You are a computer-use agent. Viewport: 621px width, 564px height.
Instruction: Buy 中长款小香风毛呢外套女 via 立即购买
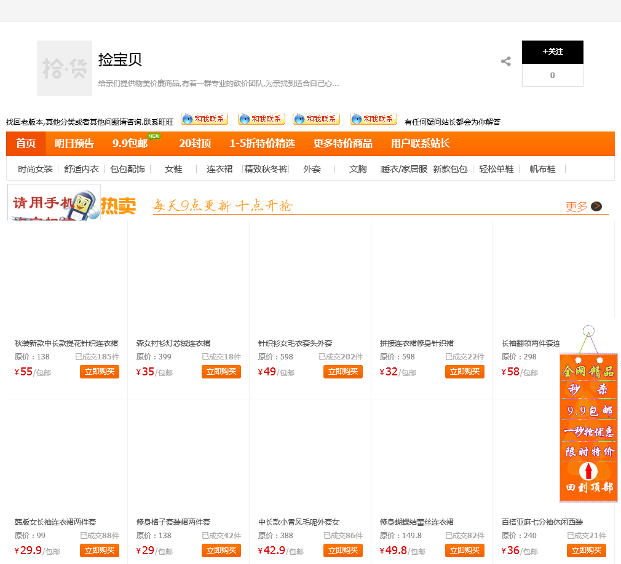click(343, 550)
